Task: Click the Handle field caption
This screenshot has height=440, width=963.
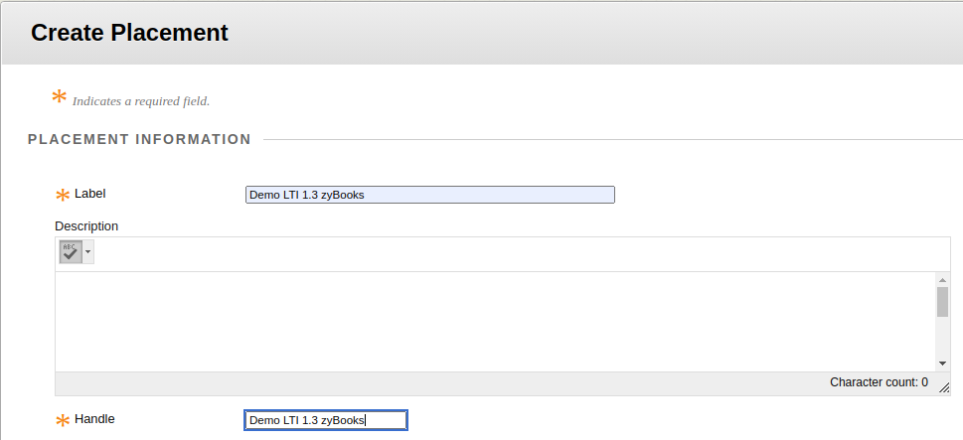Action: coord(94,419)
